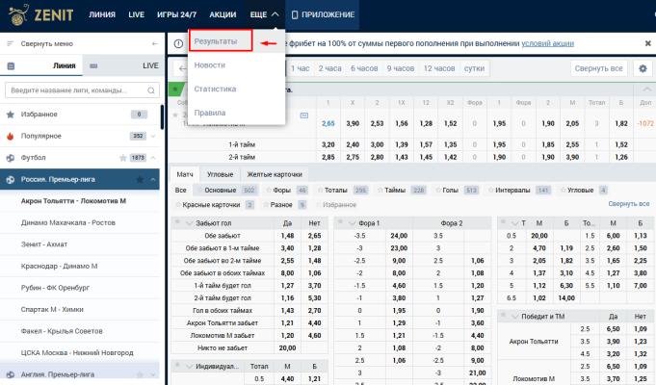Select Интервалы market filter

[x=518, y=191]
